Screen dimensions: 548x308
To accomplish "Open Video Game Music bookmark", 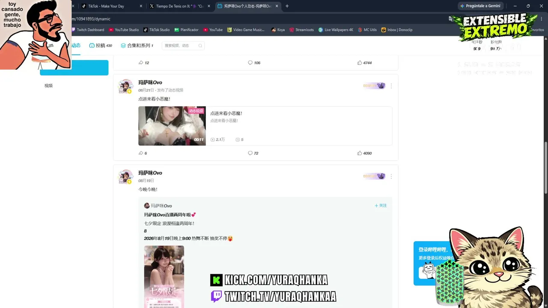I will pos(246,30).
